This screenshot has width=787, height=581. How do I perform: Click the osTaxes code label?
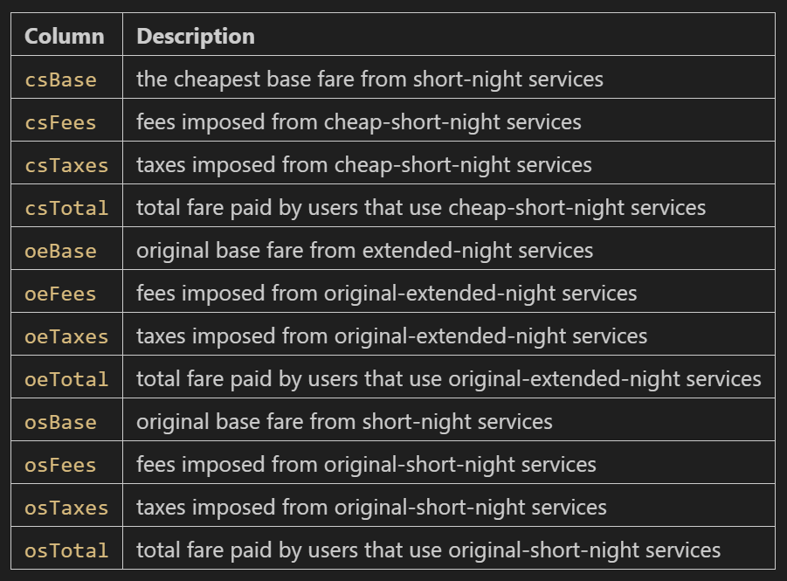(66, 508)
